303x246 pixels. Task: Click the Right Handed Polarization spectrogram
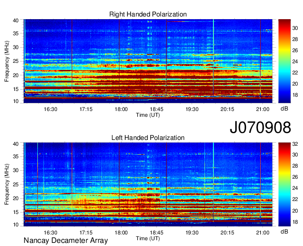tap(148, 61)
